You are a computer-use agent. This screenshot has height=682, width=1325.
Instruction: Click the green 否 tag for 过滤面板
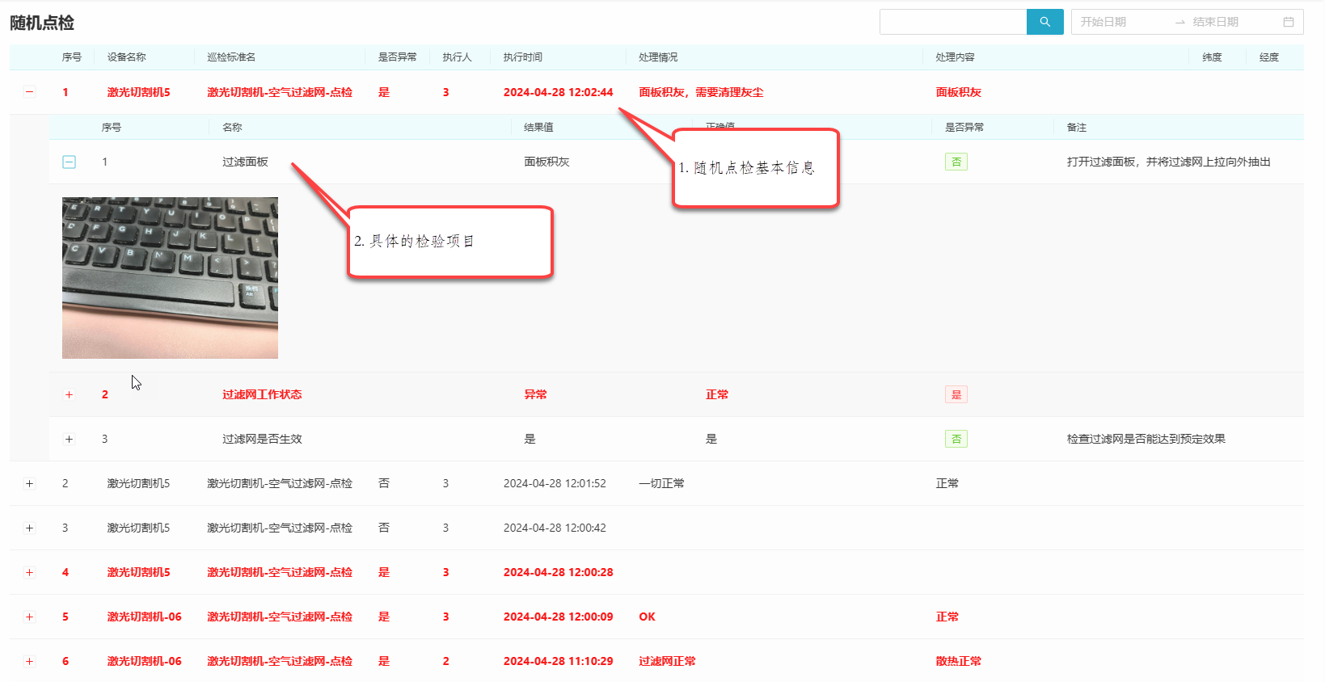pyautogui.click(x=956, y=162)
